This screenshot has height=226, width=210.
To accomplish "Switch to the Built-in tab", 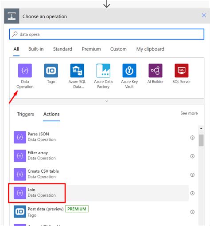I will (36, 49).
